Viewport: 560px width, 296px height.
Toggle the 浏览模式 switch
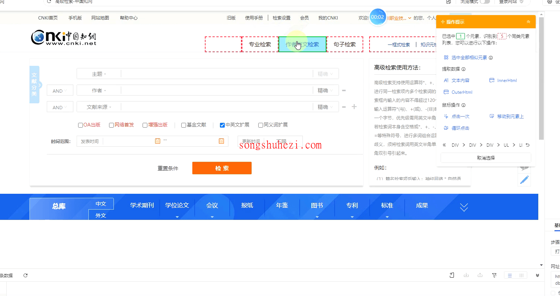coord(485,1)
